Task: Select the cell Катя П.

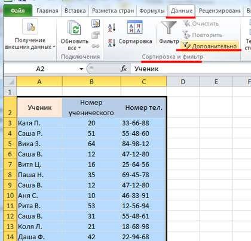Action: (x=39, y=123)
